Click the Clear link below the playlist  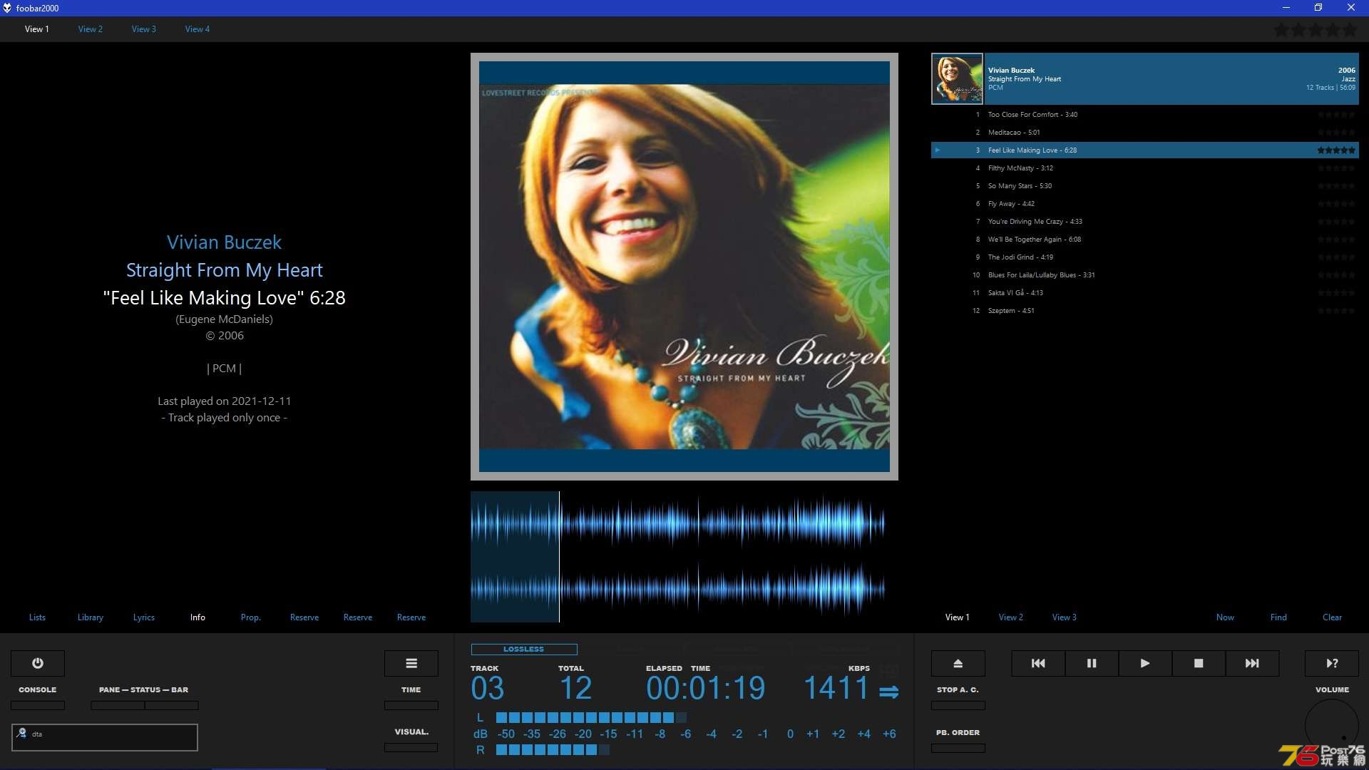(1332, 617)
